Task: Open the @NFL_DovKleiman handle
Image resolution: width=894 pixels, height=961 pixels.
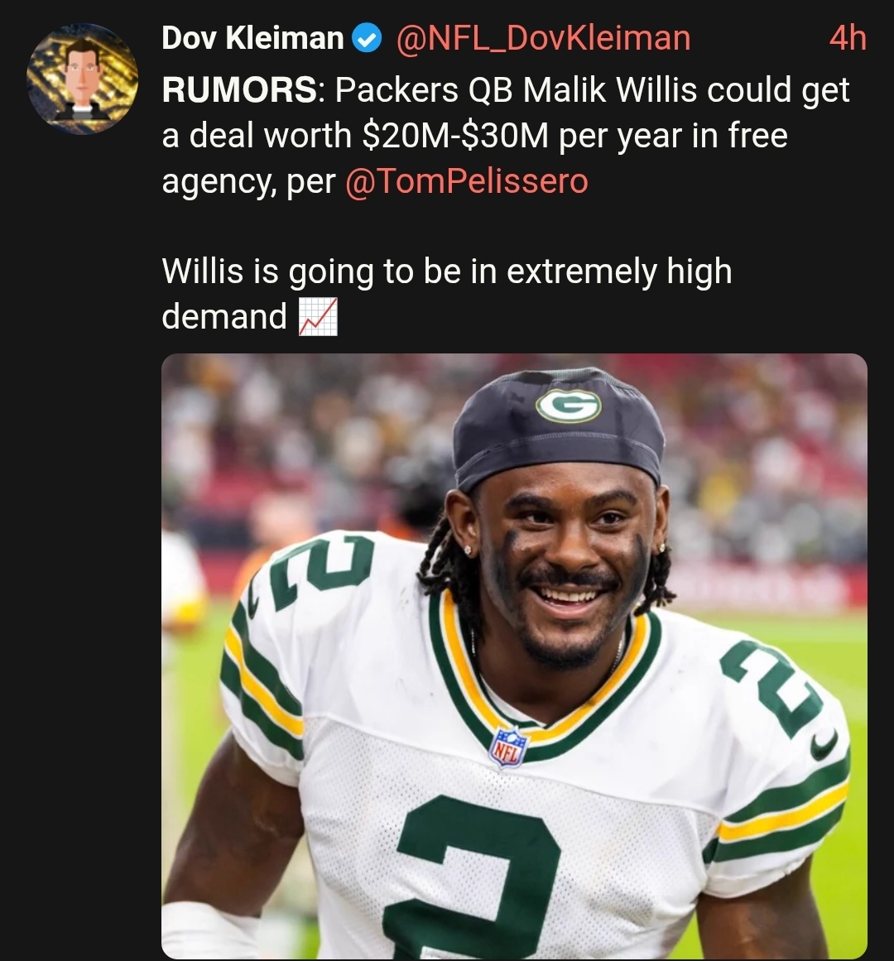Action: 544,38
